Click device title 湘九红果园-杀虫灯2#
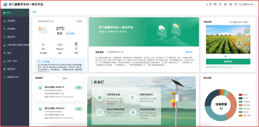Viewport: 259px width, 127px height. tap(54, 108)
